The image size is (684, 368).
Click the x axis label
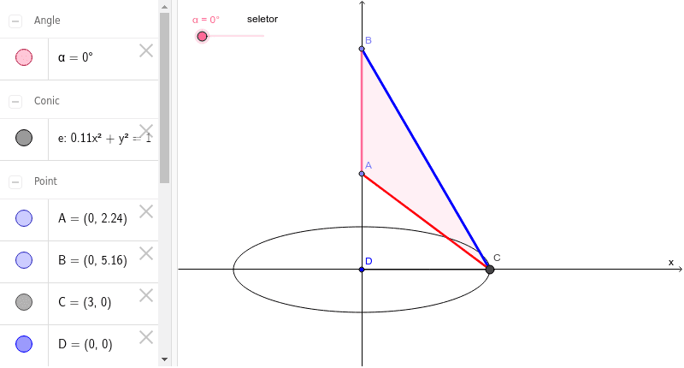(x=671, y=263)
